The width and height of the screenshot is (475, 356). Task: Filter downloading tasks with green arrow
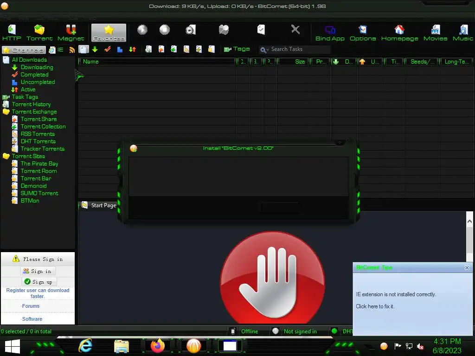coord(95,49)
